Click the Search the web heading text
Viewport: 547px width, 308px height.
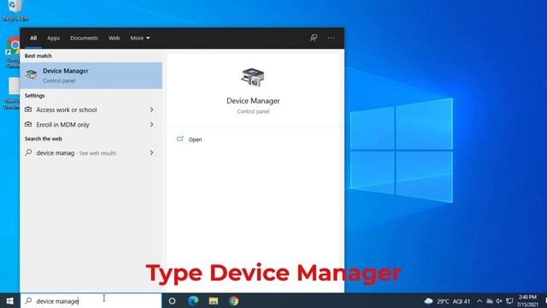pos(44,139)
